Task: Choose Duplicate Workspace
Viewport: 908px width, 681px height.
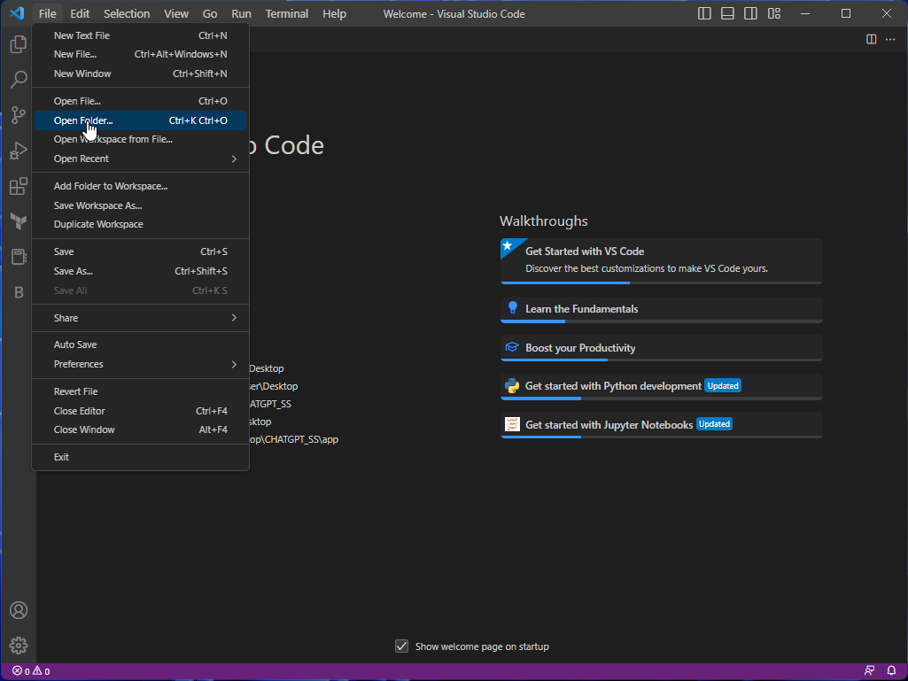Action: (x=140, y=224)
